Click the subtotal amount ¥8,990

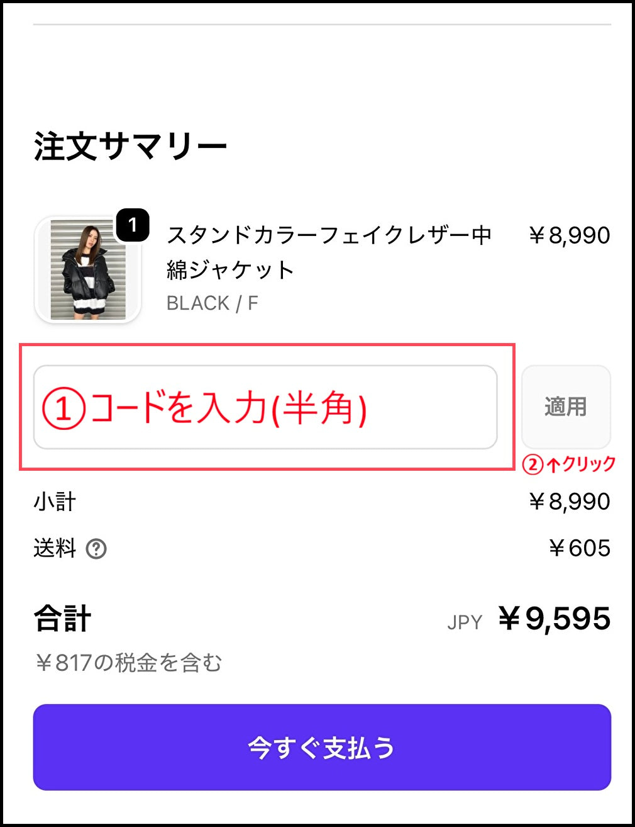569,502
